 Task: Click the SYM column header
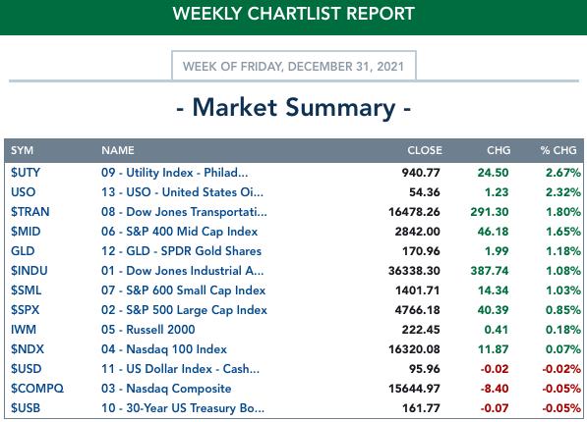22,150
